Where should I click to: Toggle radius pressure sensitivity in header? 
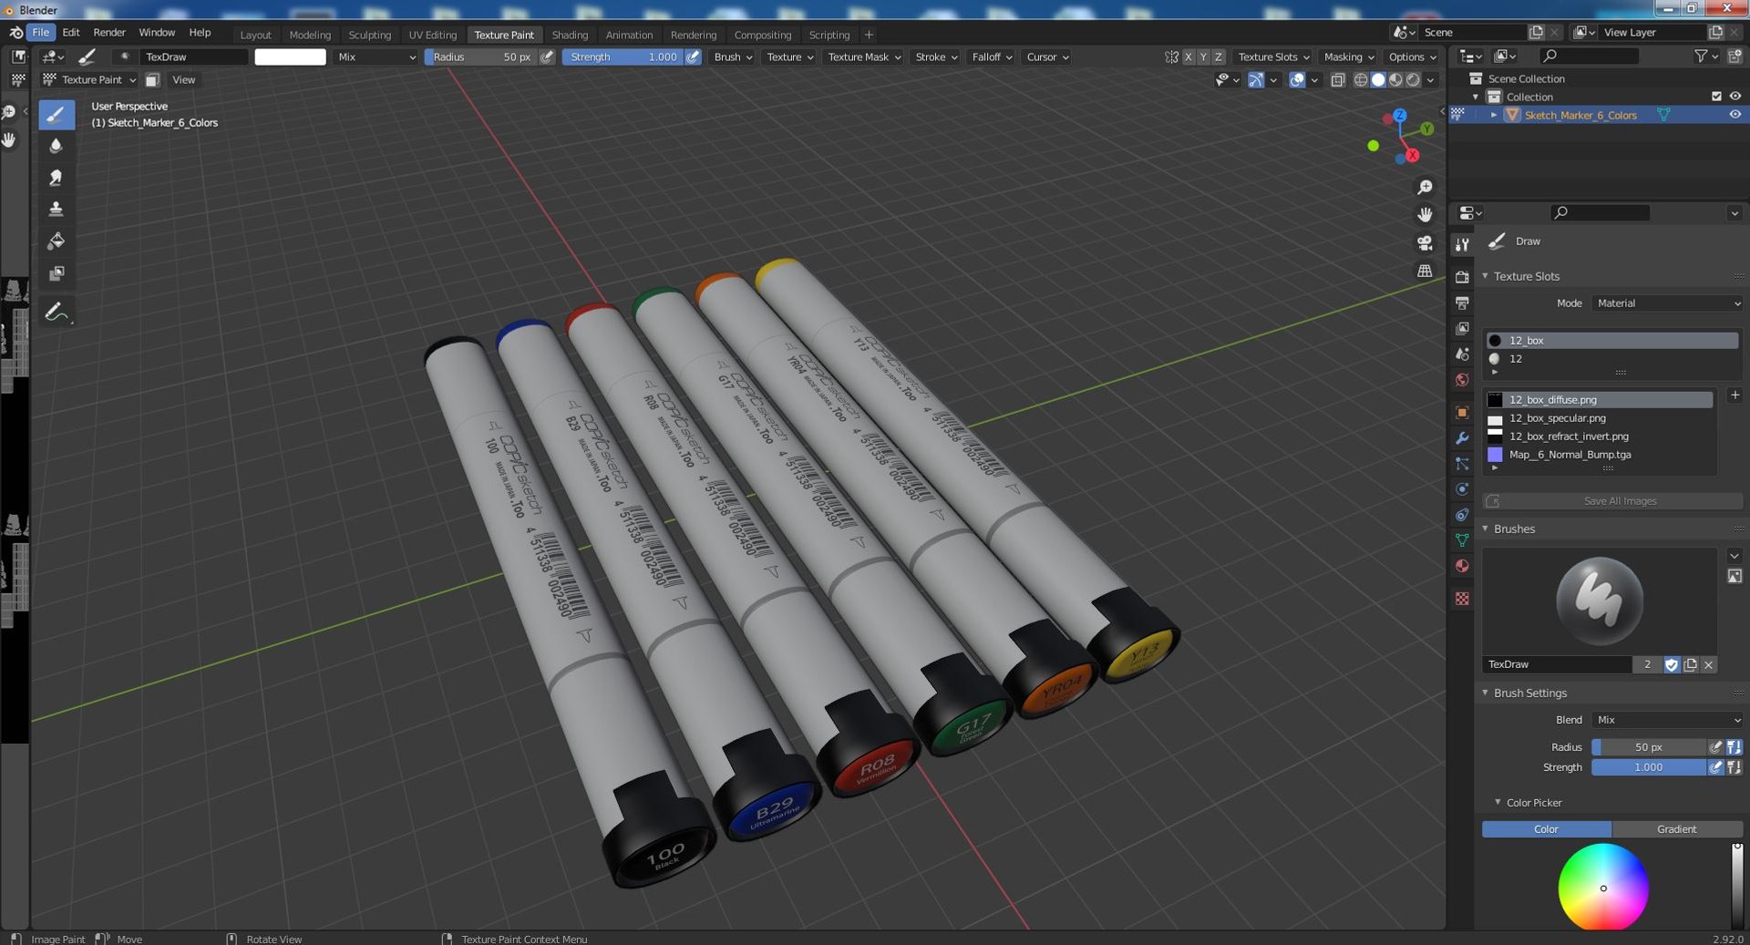pyautogui.click(x=547, y=56)
